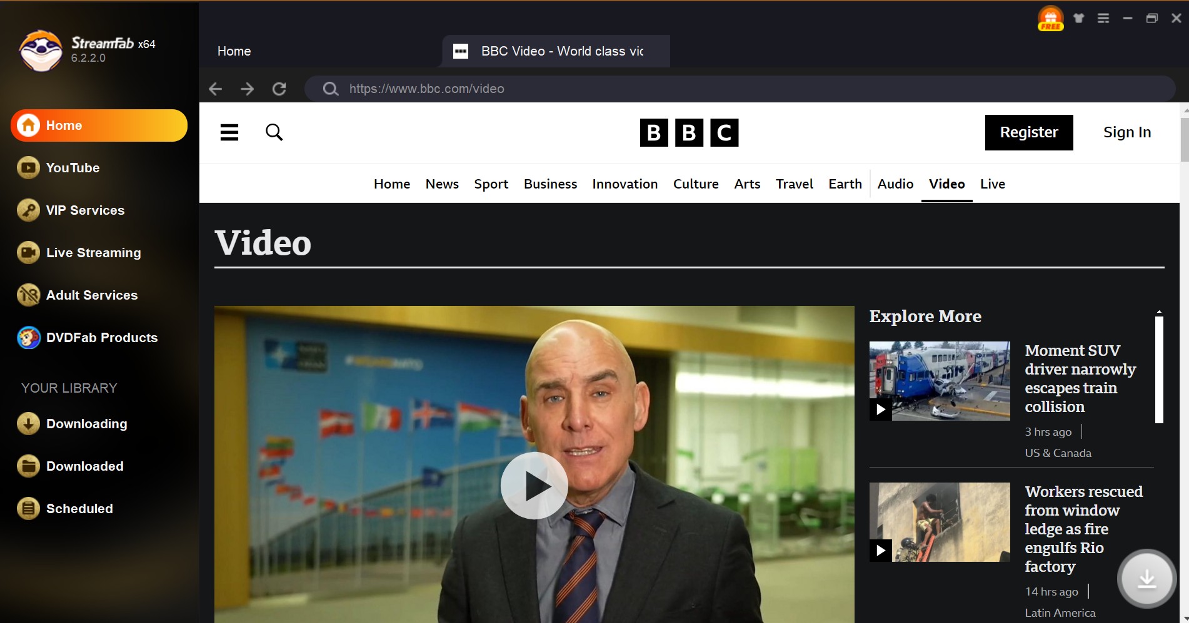This screenshot has height=623, width=1189.
Task: Click the StreamFab sloth logo
Action: (x=41, y=51)
